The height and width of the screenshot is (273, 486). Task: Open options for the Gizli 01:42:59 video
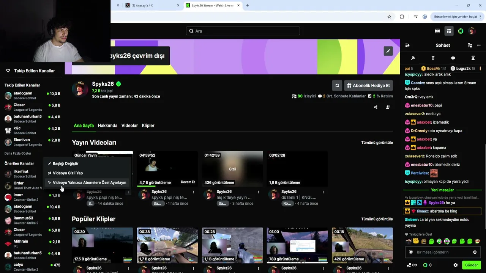tap(258, 192)
